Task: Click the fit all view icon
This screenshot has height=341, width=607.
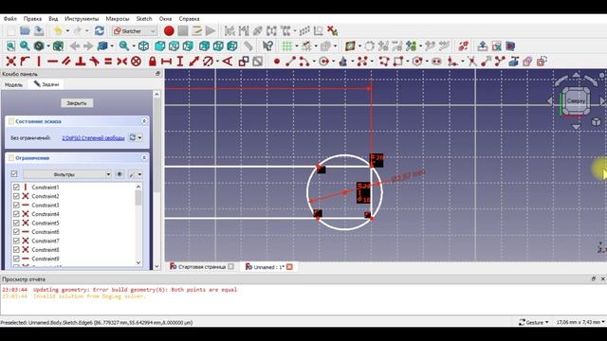Action: (x=10, y=46)
